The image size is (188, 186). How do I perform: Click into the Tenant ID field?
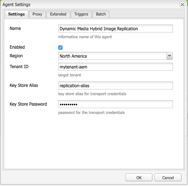click(x=115, y=67)
